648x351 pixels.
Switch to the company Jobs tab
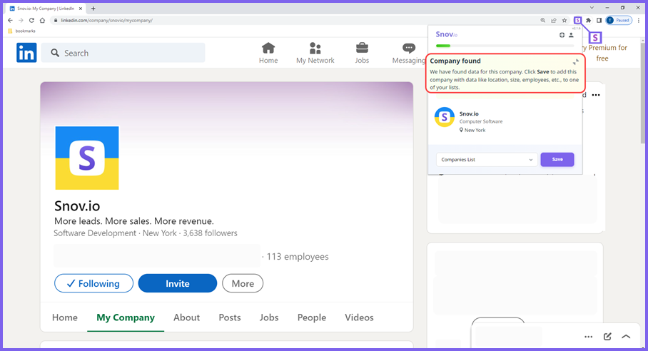pyautogui.click(x=269, y=317)
